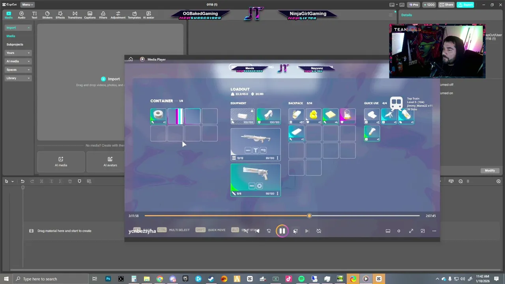Click the delete trash icon in timeline toolbar
Image resolution: width=505 pixels, height=284 pixels.
coord(70,181)
